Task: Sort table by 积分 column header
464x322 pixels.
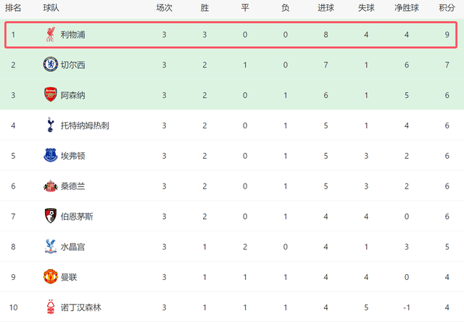Action: [x=447, y=9]
